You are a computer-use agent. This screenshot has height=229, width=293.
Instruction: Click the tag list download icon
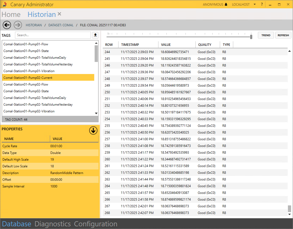coord(95,35)
